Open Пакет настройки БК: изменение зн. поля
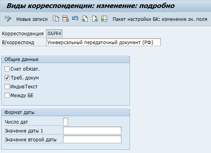 coord(160,19)
